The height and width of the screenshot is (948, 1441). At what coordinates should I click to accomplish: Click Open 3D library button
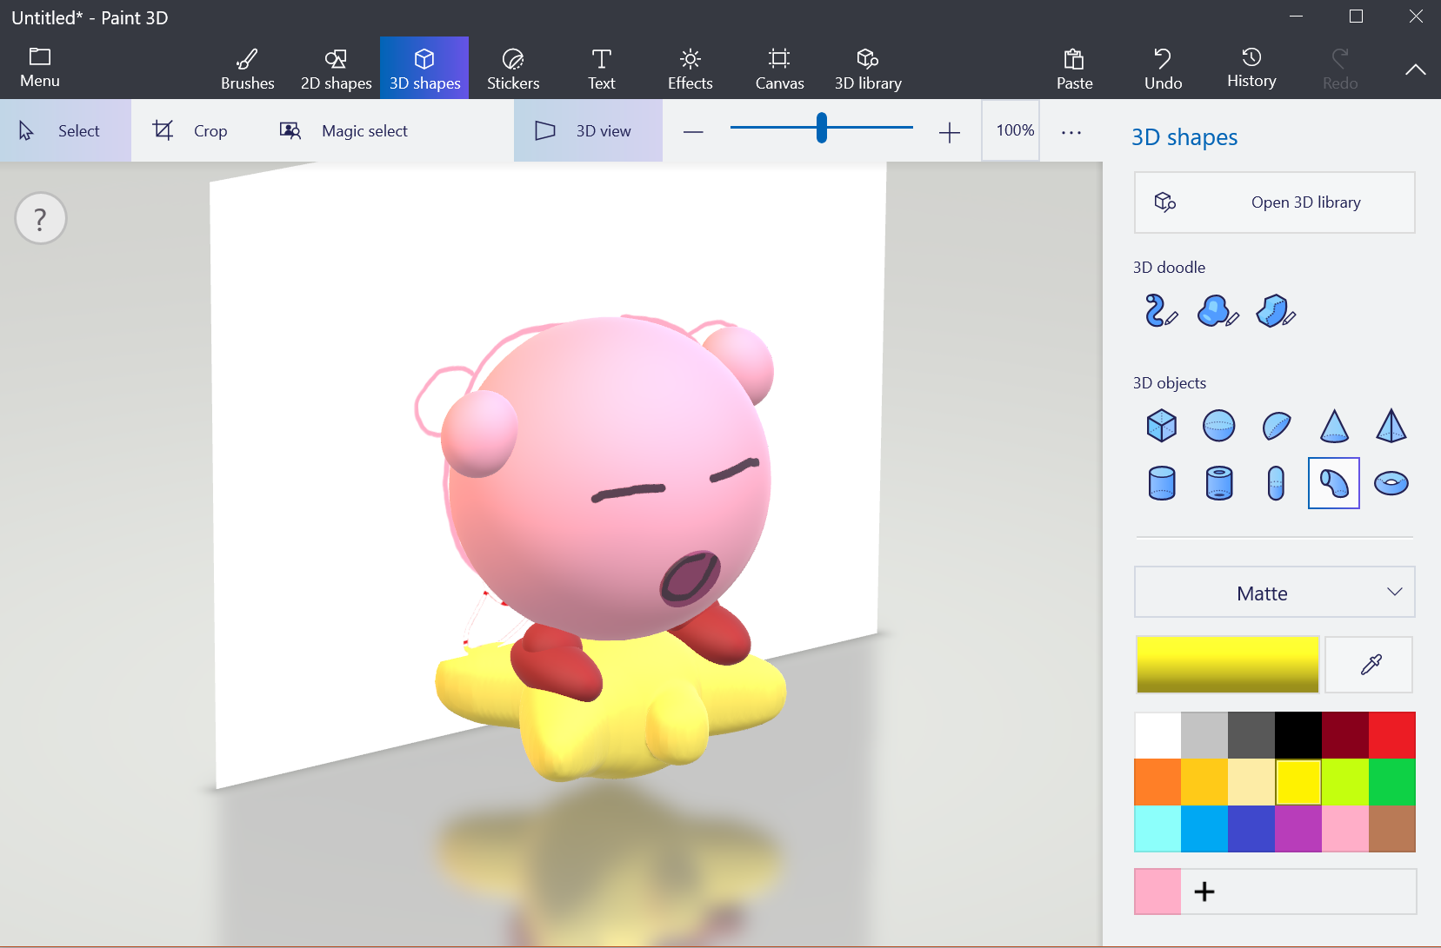1274,202
